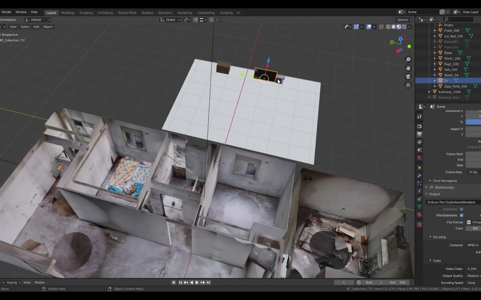Enable Wireframe viewport shading
The width and height of the screenshot is (481, 300).
point(388,27)
